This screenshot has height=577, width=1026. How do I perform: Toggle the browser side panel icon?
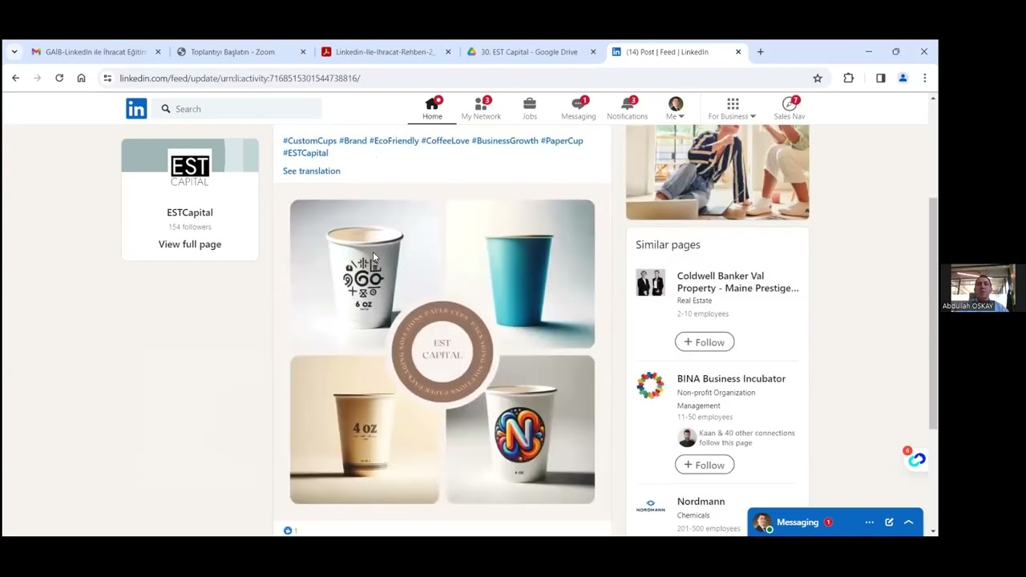point(880,78)
